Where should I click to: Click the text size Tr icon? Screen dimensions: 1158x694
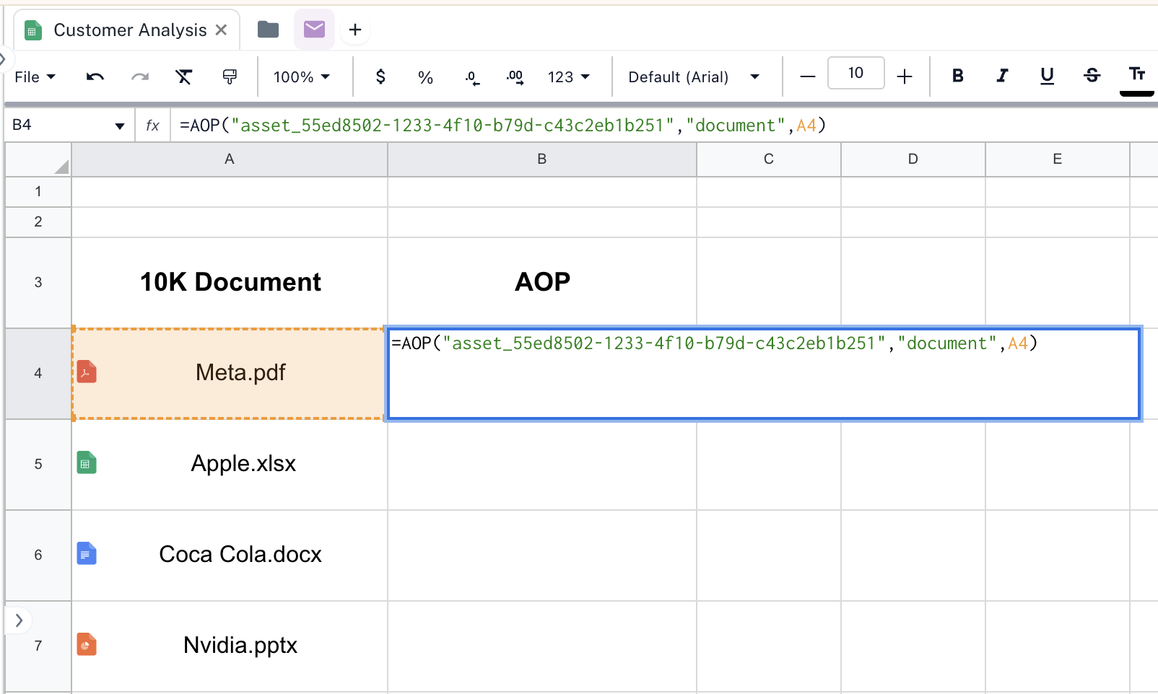[1137, 74]
